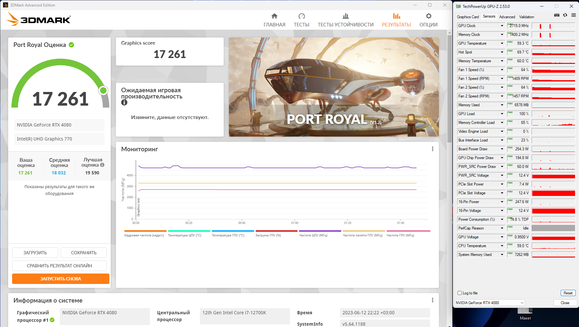Open the Validation tab in GPU-Z
The height and width of the screenshot is (327, 579).
[x=526, y=17]
